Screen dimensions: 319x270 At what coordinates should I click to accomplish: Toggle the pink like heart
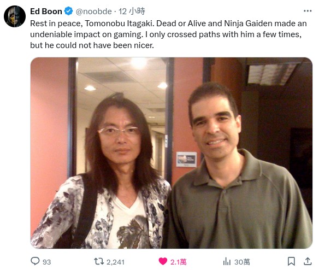click(x=163, y=261)
